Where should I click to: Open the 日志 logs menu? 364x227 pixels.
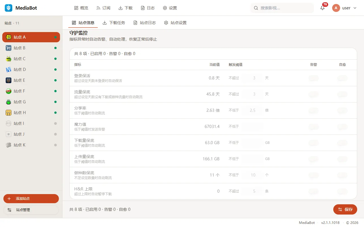(x=148, y=8)
